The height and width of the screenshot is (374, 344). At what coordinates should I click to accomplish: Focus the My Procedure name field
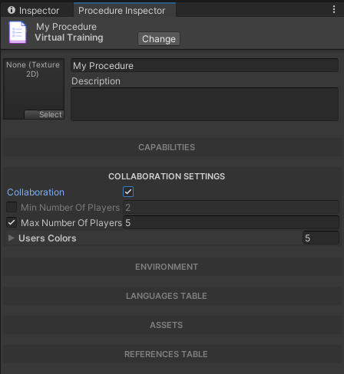point(204,66)
